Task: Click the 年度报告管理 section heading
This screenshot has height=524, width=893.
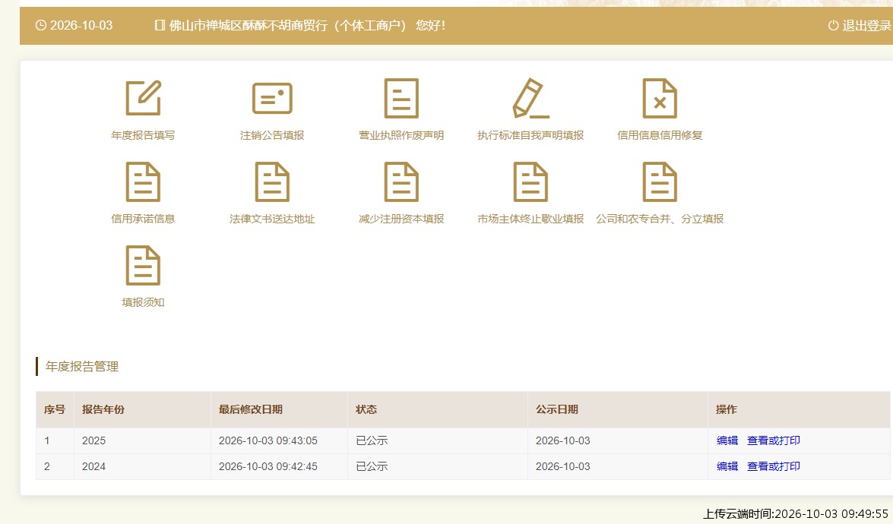Action: click(82, 367)
